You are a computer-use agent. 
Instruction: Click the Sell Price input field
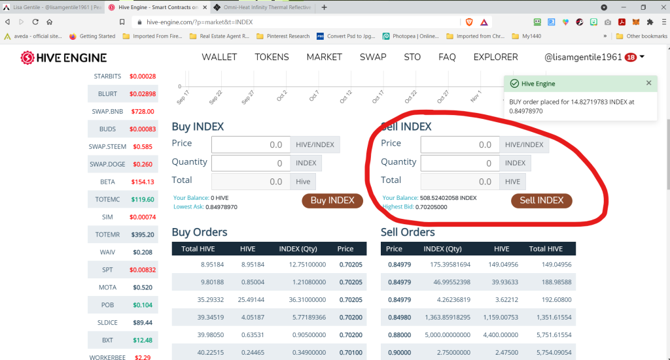click(x=460, y=144)
